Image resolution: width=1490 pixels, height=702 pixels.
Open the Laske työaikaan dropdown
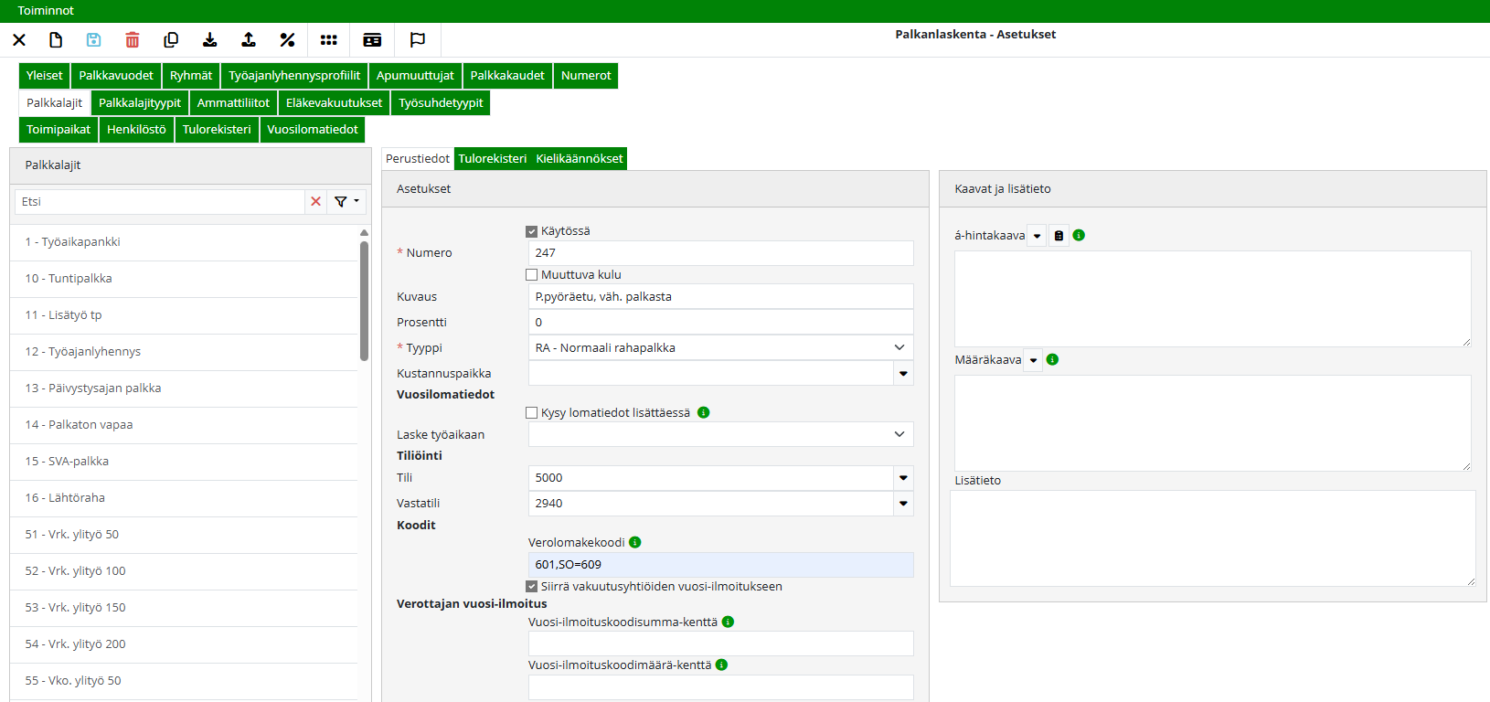click(x=720, y=434)
